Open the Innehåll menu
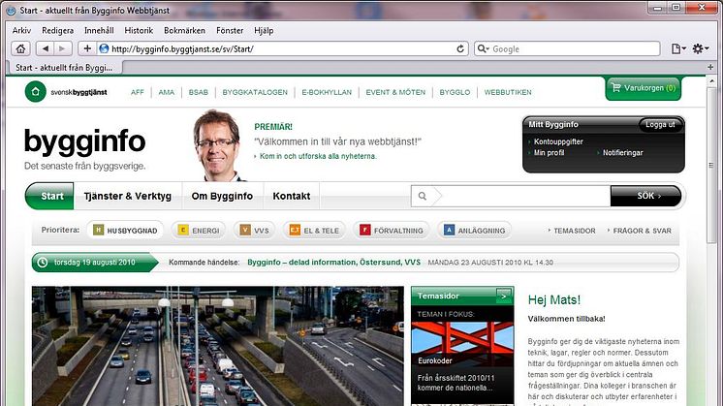This screenshot has height=406, width=723. click(x=99, y=30)
